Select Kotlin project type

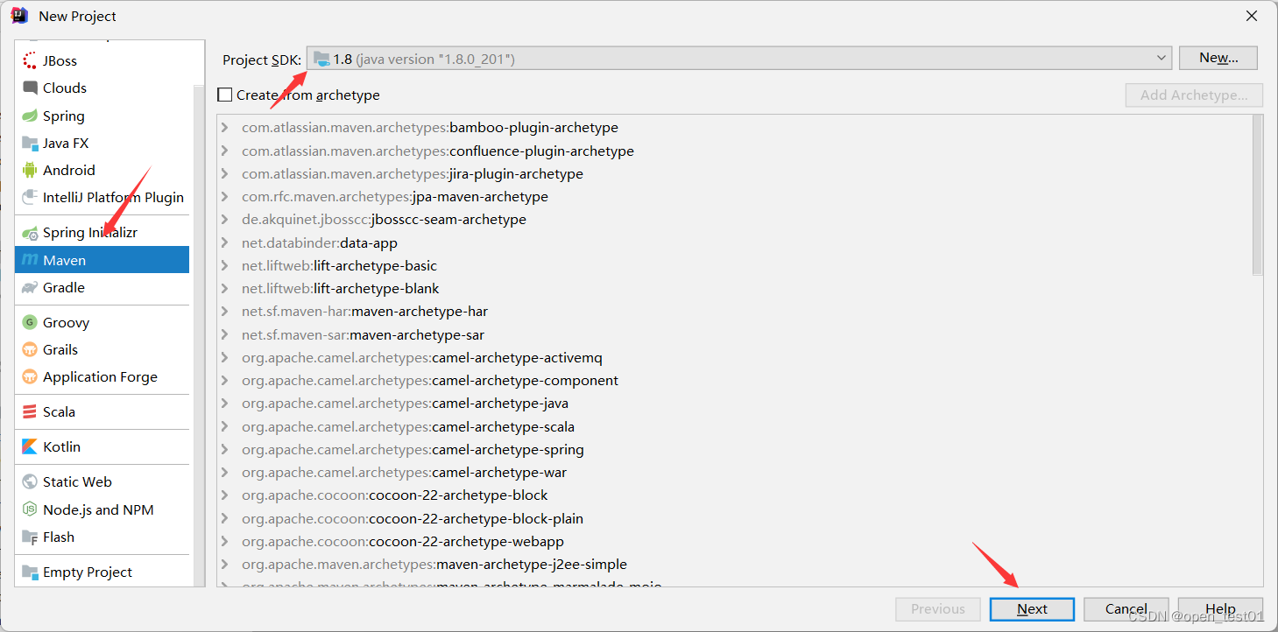102,446
